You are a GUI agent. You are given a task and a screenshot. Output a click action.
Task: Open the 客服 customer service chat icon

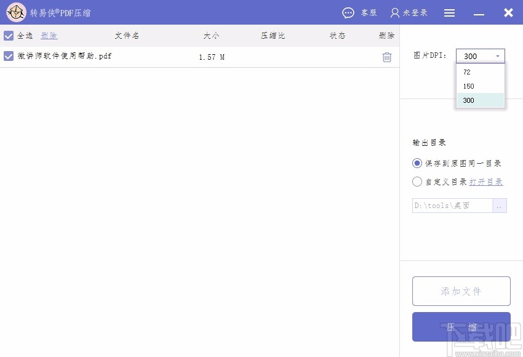tap(348, 12)
